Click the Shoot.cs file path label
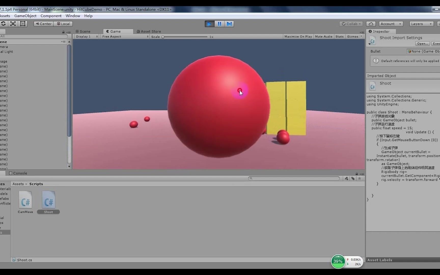The height and width of the screenshot is (275, 440). [24, 260]
